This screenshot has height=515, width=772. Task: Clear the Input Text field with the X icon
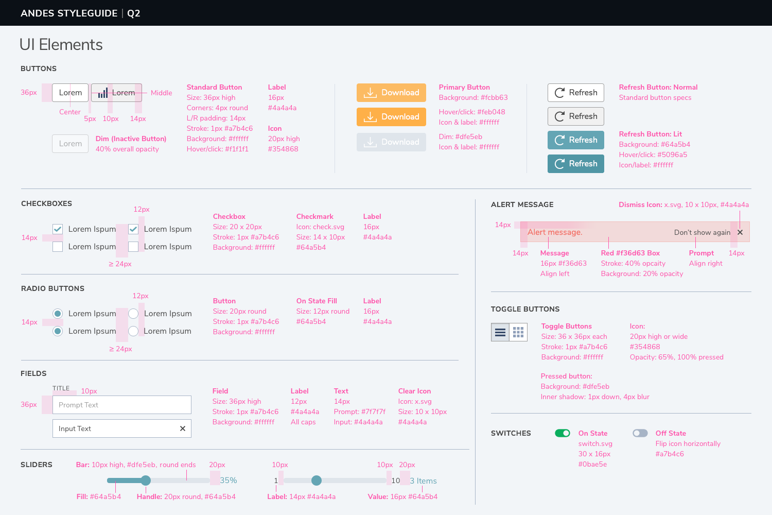(x=182, y=428)
